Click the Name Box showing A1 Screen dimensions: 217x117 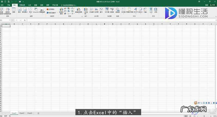point(4,20)
